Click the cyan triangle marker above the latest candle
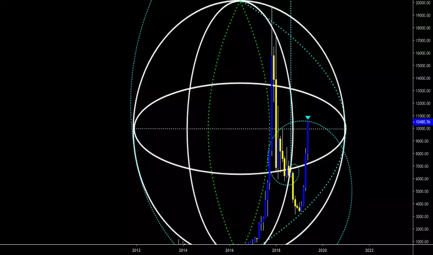Screen dimensions: 433x255 [308, 118]
